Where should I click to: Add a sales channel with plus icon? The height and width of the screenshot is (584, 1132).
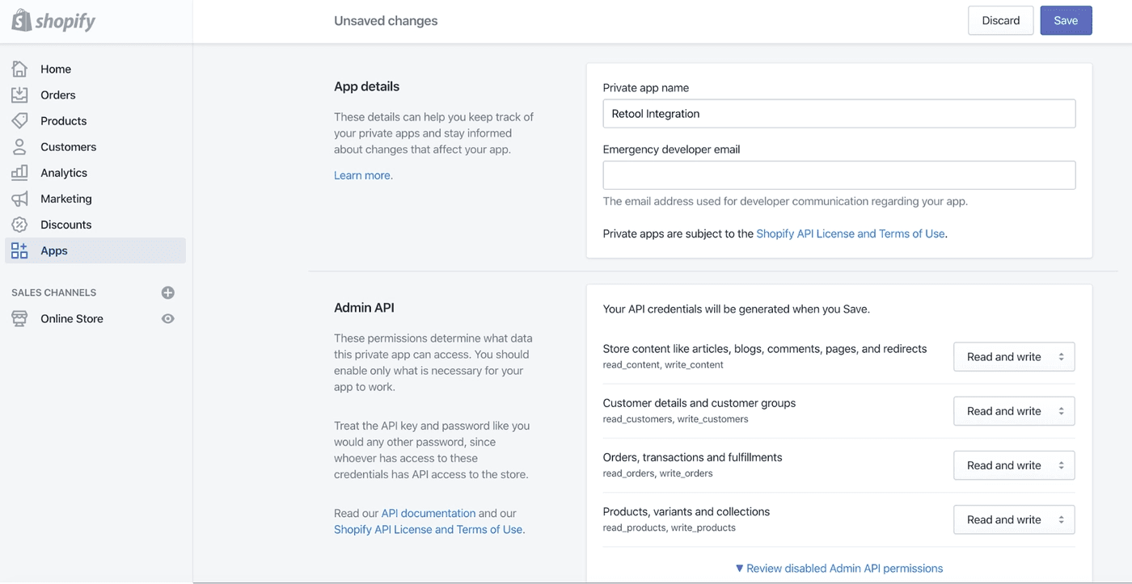tap(168, 292)
